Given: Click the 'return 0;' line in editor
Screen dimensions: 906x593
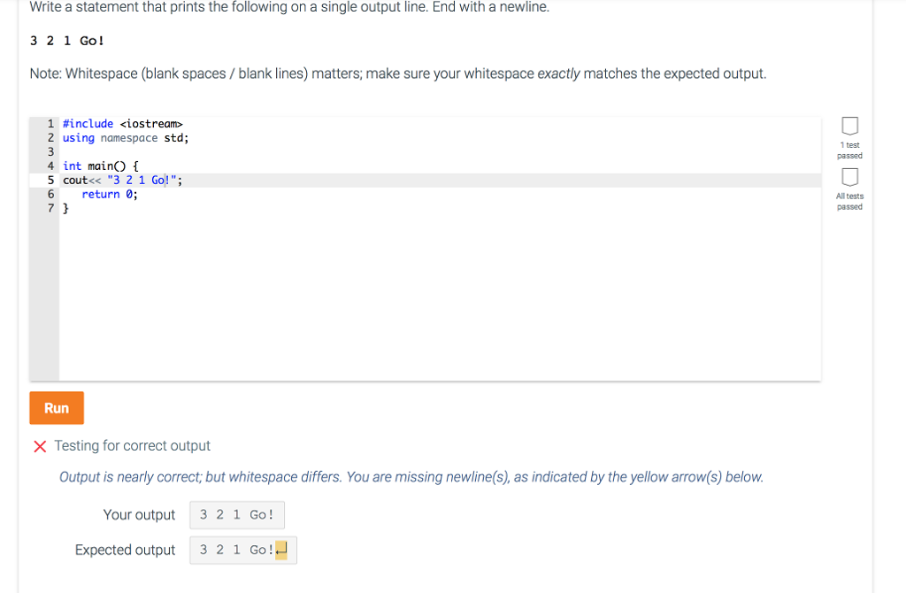Looking at the screenshot, I should [x=109, y=195].
